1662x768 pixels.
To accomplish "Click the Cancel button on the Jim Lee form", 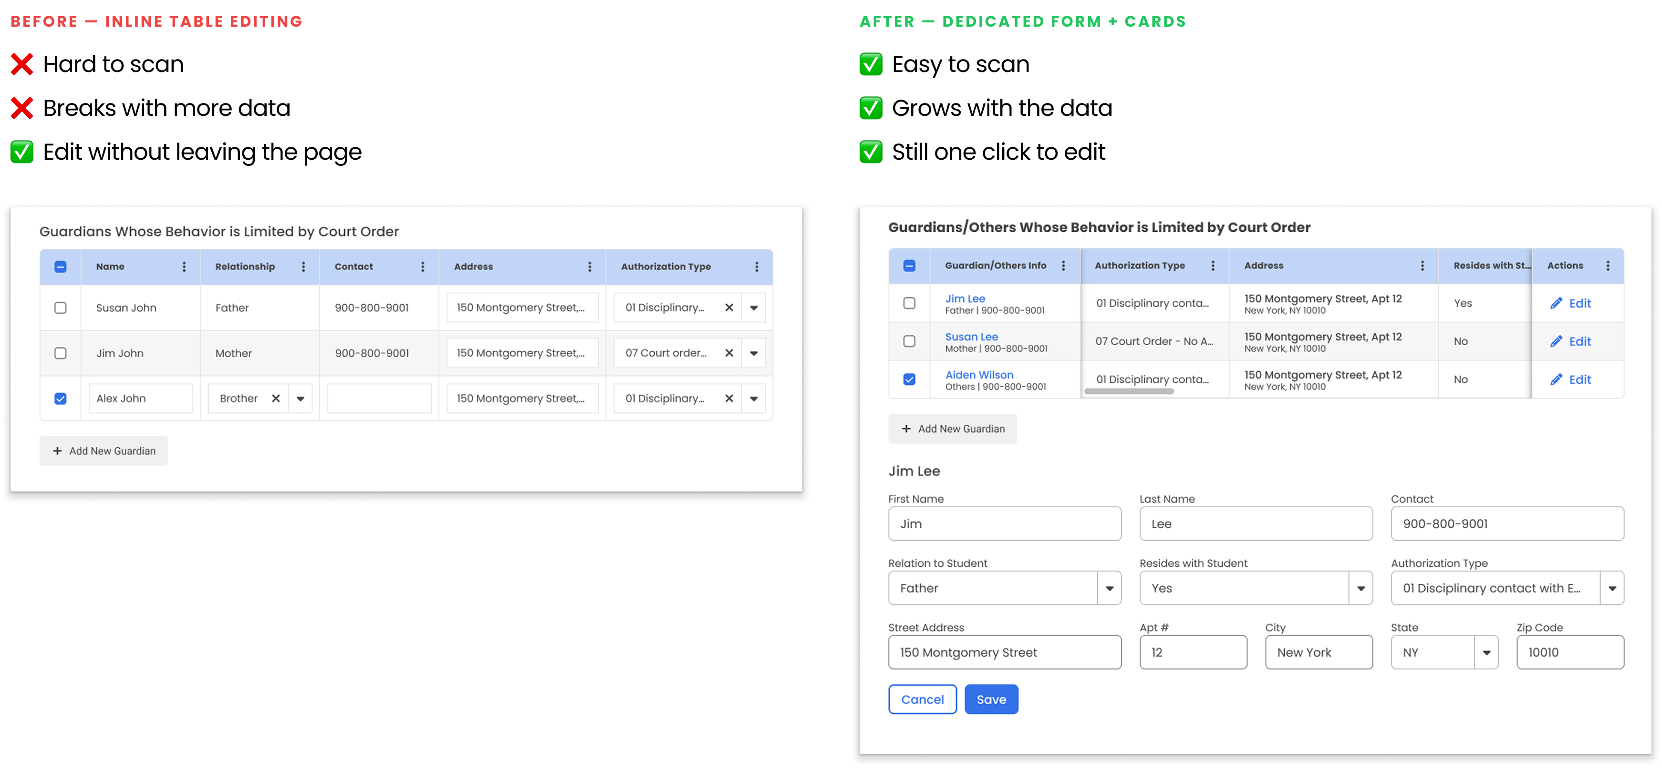I will (922, 699).
